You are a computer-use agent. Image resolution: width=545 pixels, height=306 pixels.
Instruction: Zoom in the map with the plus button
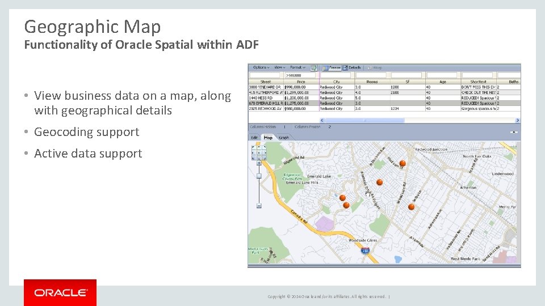pos(259,163)
